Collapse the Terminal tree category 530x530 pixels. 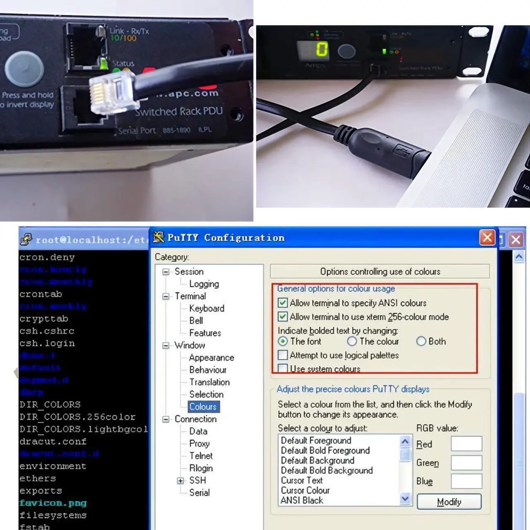[166, 296]
